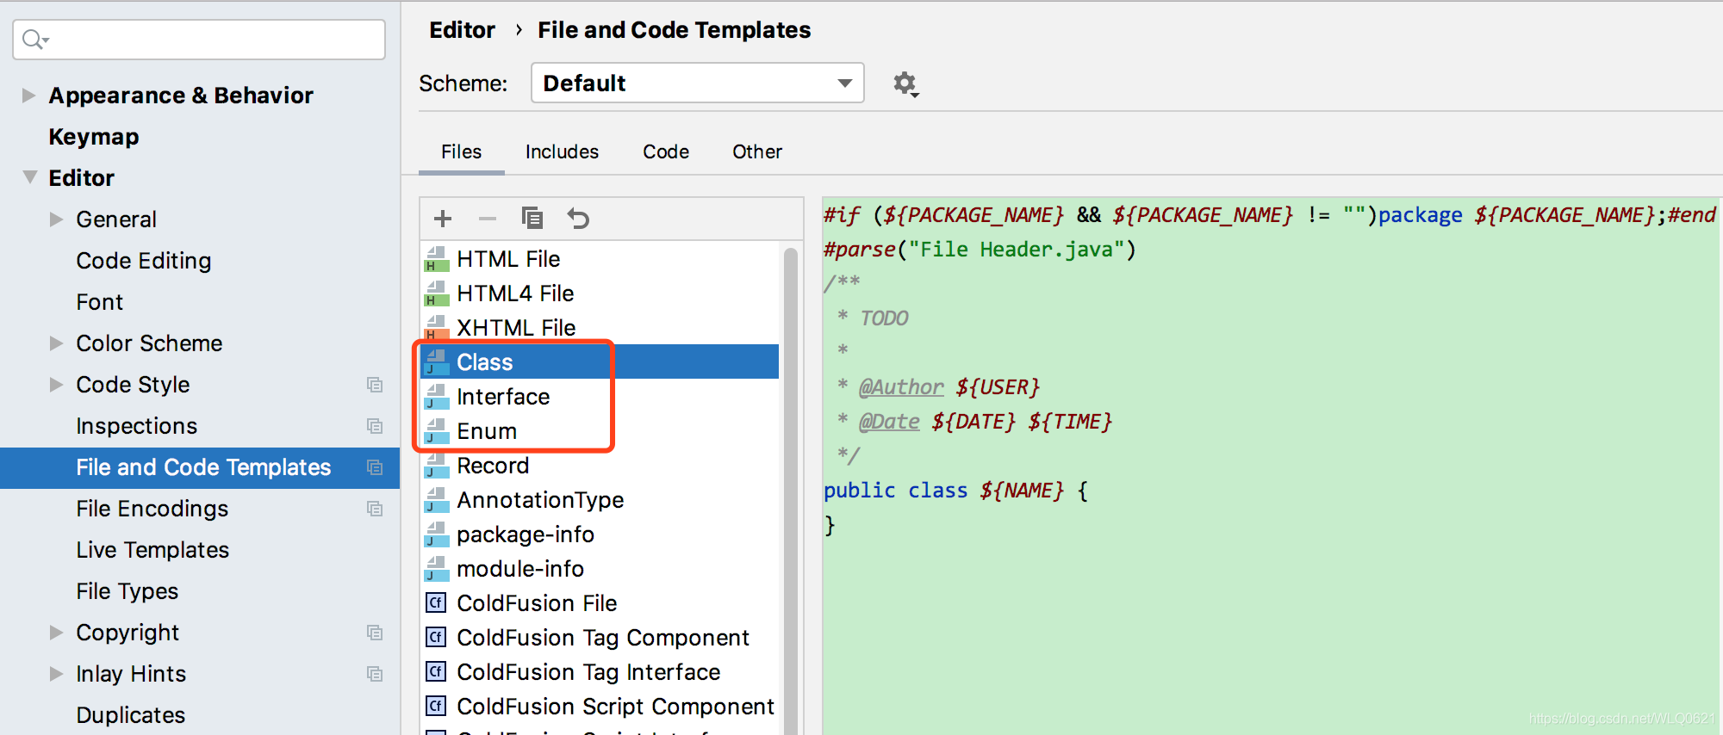Click project-level icon beside Inlay Hints
Image resolution: width=1723 pixels, height=735 pixels.
pos(375,674)
